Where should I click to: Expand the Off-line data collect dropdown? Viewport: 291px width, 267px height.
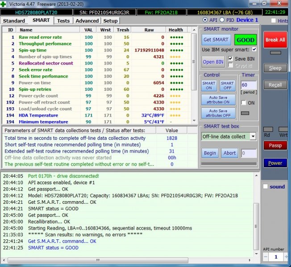point(253,137)
